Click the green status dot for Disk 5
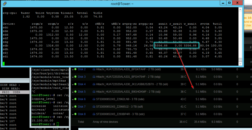The width and height of the screenshot is (252, 130). coord(75,92)
